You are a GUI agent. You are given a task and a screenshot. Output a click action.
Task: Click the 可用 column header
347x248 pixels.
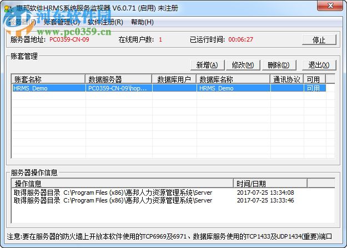click(314, 79)
